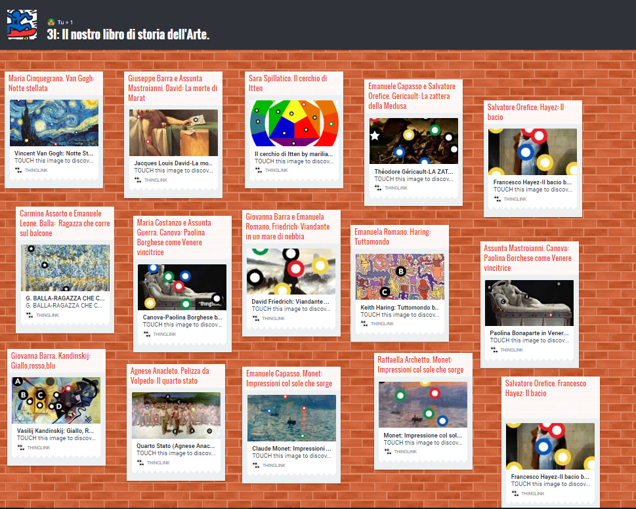Open link 'Paolina Bonaparte in Vener...'
The width and height of the screenshot is (636, 509).
coord(529,333)
